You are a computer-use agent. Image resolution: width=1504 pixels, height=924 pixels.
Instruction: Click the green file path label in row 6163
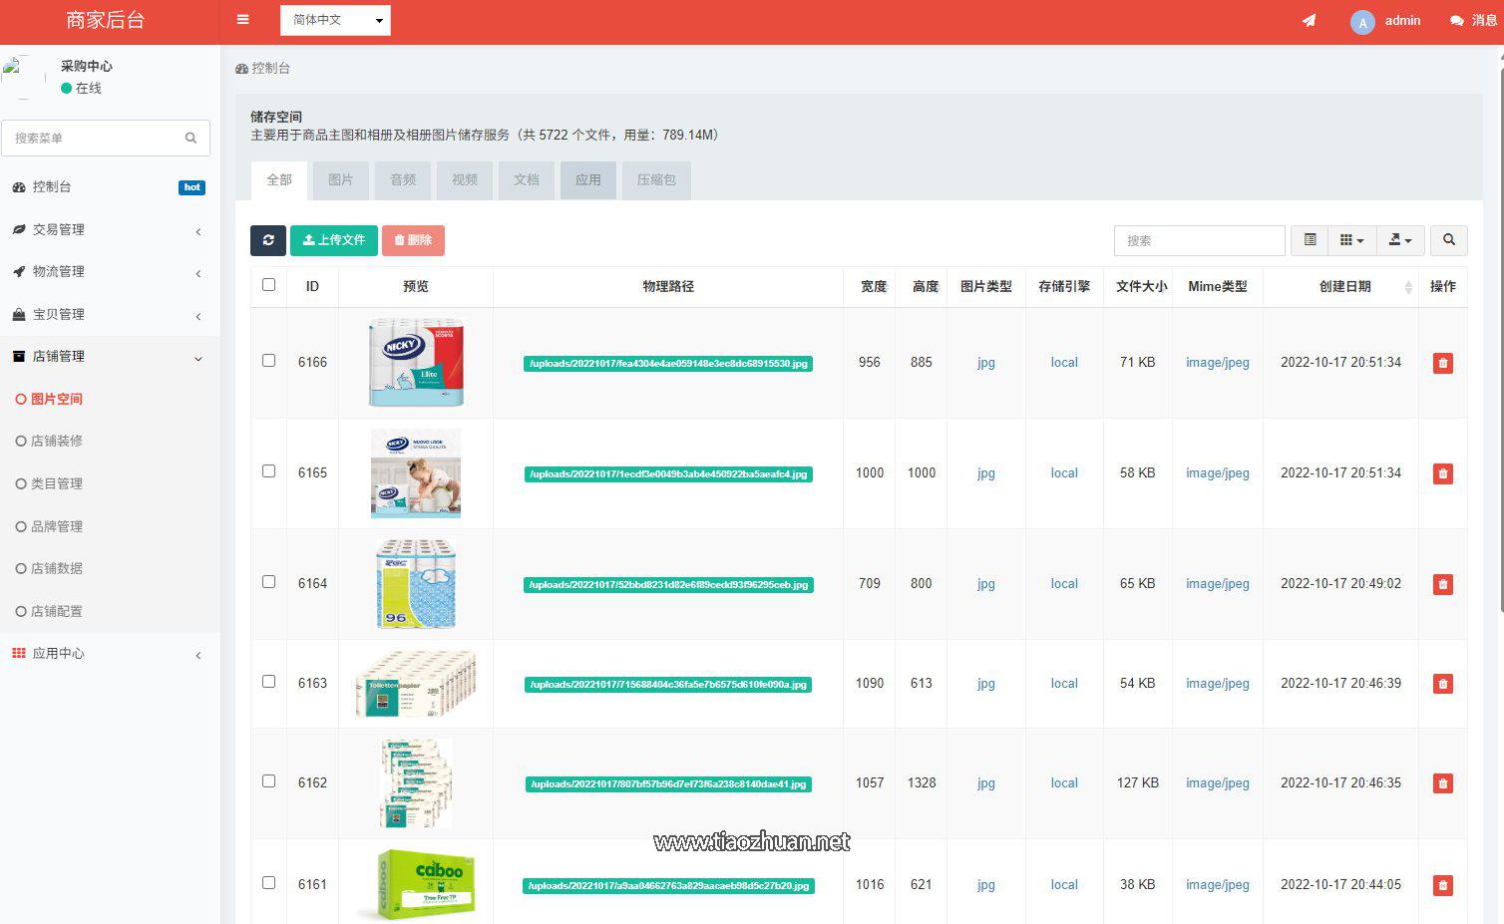(x=668, y=685)
